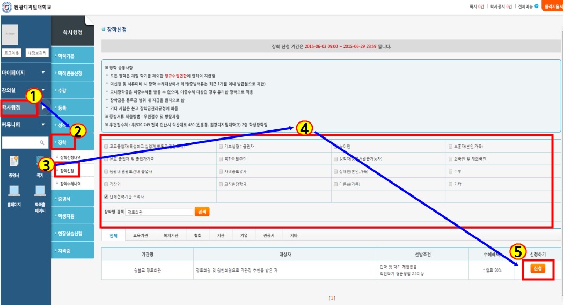Uncheck the 단체협약기관 소속자 checkbox
Image resolution: width=564 pixels, height=305 pixels.
(x=106, y=197)
